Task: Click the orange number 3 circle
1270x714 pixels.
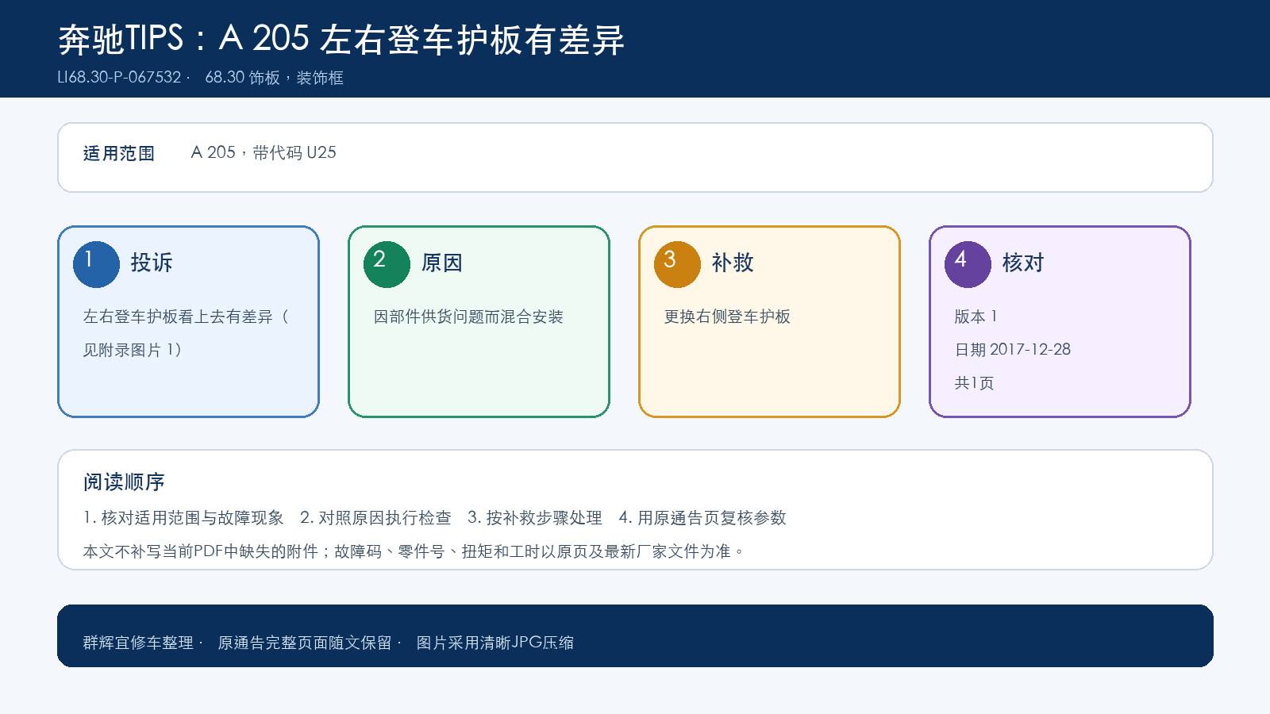Action: 677,264
